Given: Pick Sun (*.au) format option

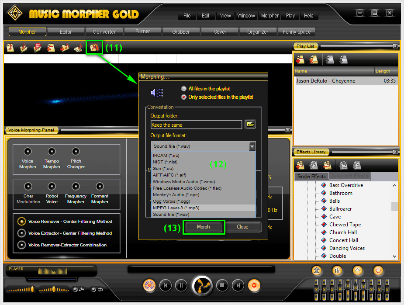Looking at the screenshot, I should click(x=203, y=169).
